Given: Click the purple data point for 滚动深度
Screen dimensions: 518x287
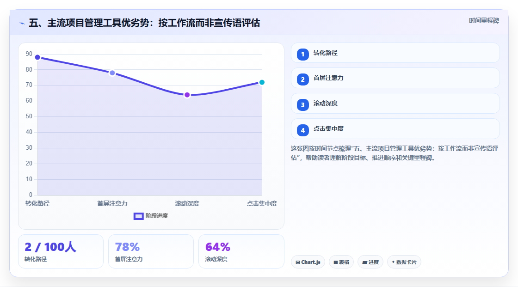Looking at the screenshot, I should pos(187,95).
